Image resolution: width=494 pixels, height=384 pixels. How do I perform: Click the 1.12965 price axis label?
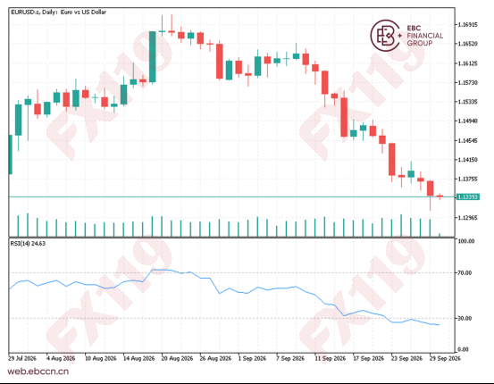pyautogui.click(x=467, y=218)
